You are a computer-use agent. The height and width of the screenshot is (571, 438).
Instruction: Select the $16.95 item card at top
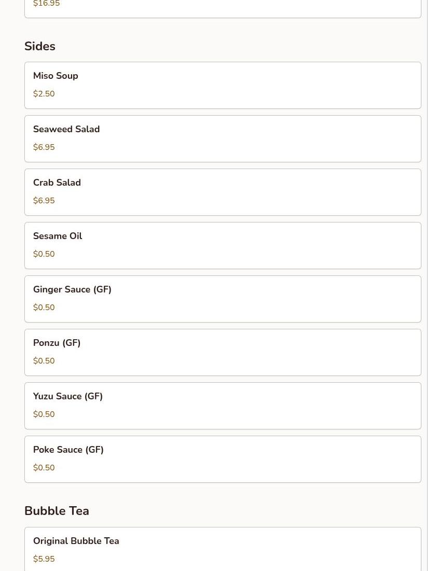pyautogui.click(x=222, y=8)
